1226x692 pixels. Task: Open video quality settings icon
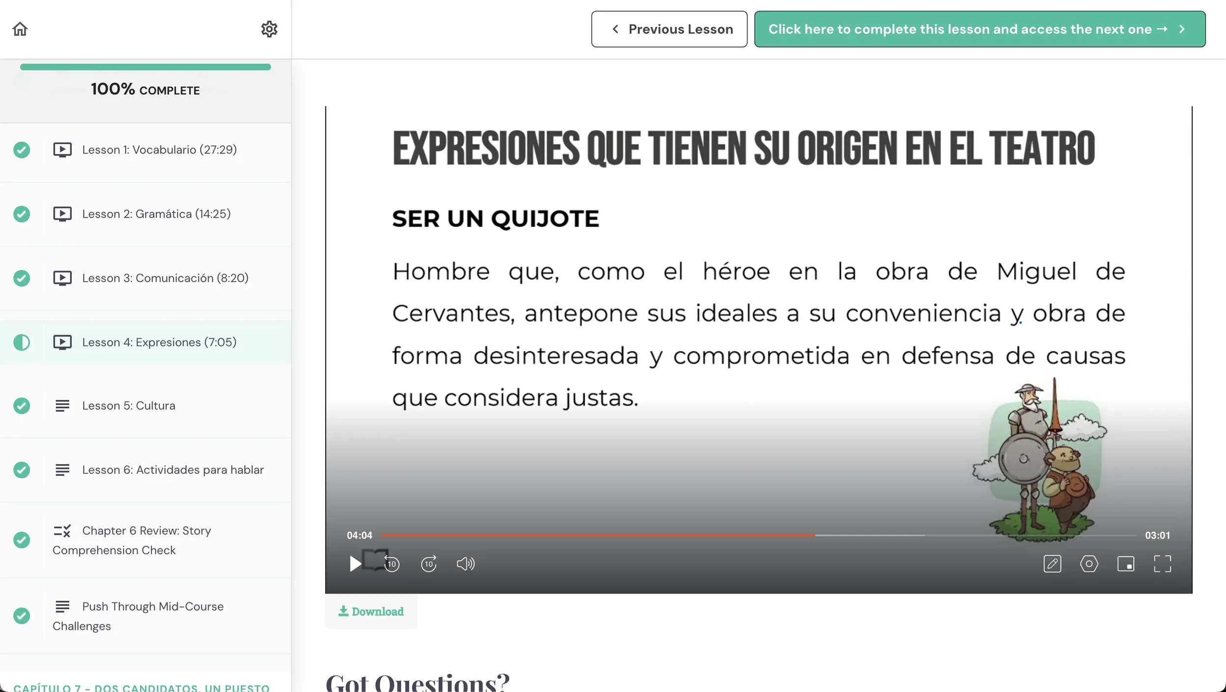(1089, 564)
